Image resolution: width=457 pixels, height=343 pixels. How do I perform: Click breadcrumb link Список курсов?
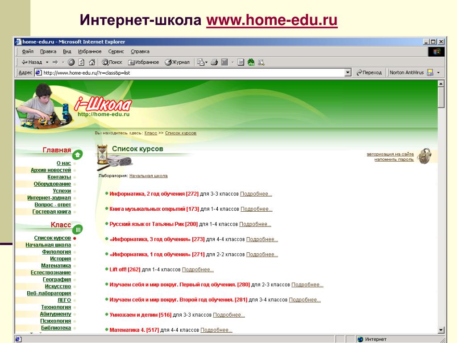tap(181, 133)
